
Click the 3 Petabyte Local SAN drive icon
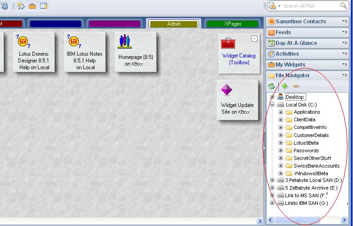pos(280,180)
